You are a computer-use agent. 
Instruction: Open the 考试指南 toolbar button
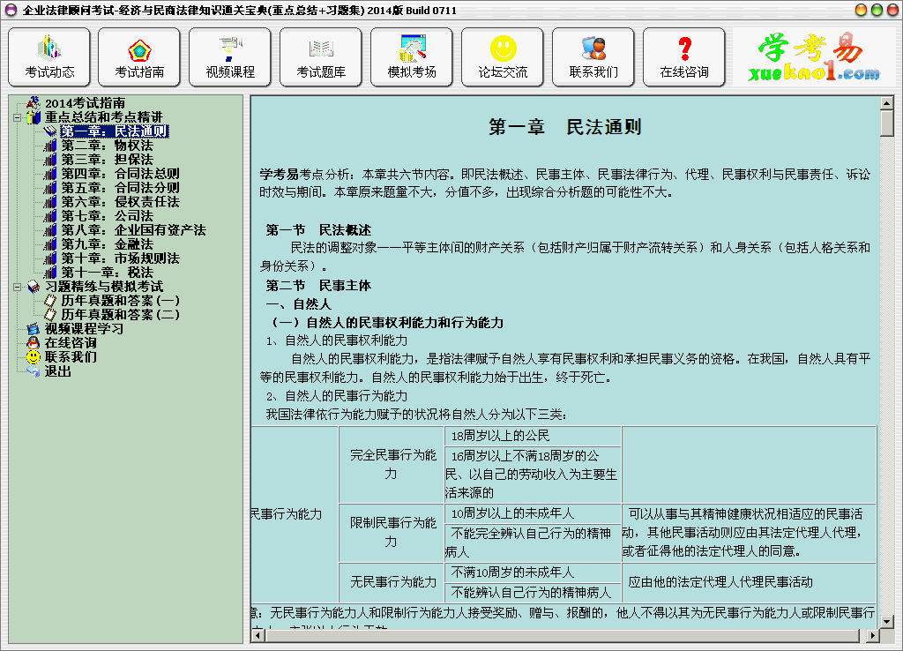(139, 57)
